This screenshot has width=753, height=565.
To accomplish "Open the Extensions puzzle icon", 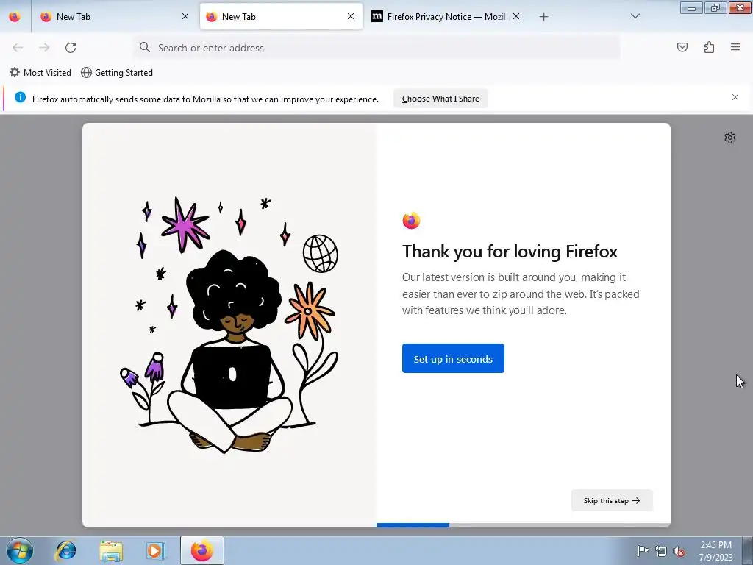I will 709,47.
